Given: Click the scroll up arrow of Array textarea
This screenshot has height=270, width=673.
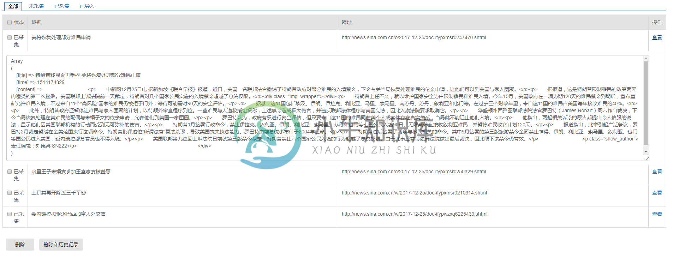Looking at the screenshot, I should pos(646,59).
